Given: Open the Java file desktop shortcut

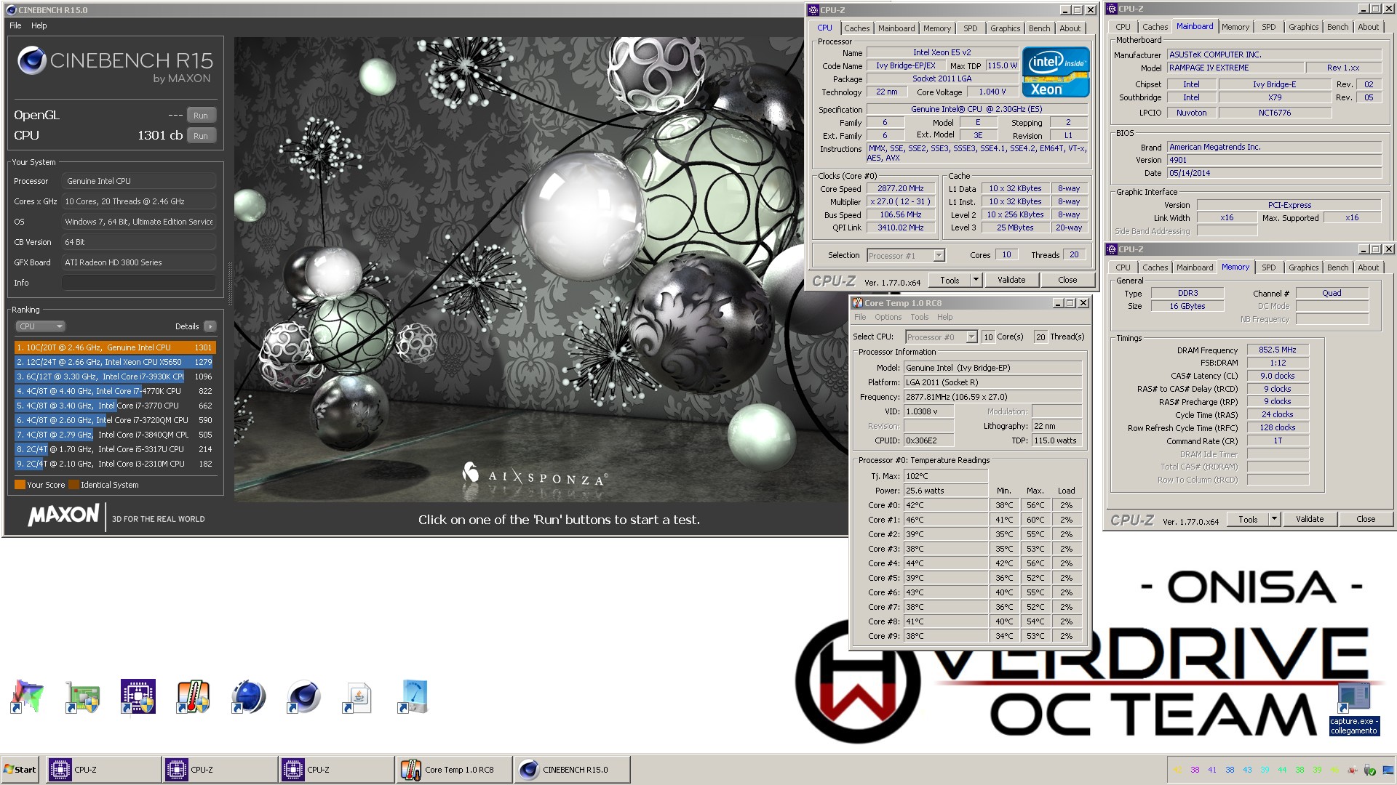Looking at the screenshot, I should (359, 697).
